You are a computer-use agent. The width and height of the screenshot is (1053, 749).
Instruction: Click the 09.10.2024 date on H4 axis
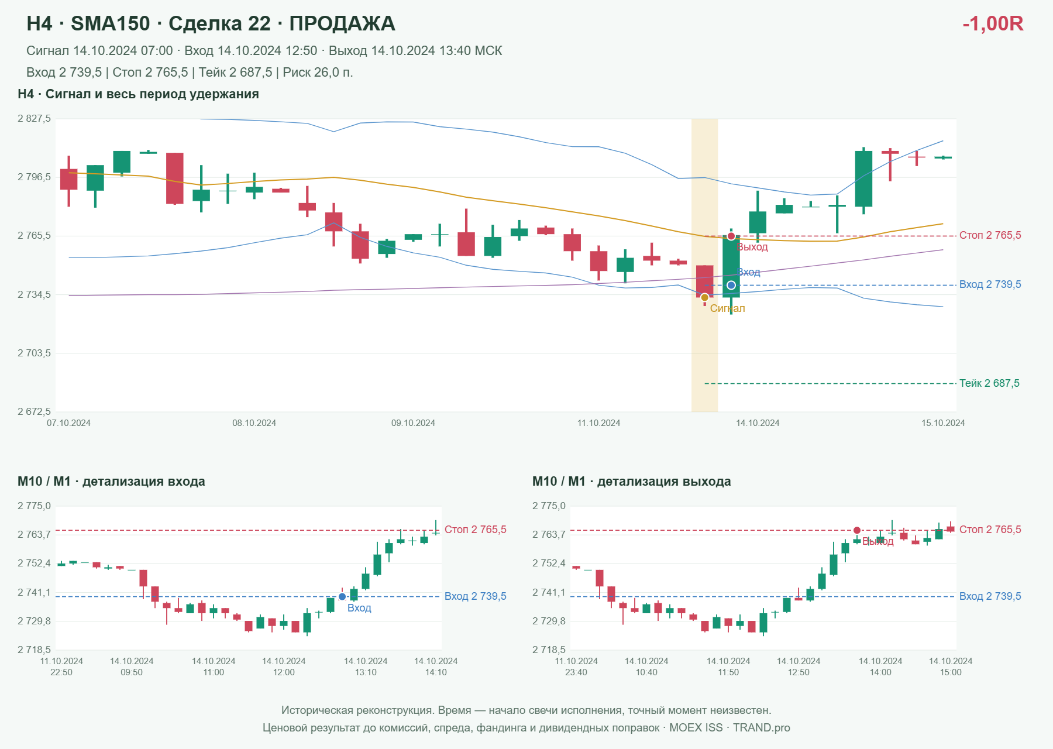tap(413, 423)
